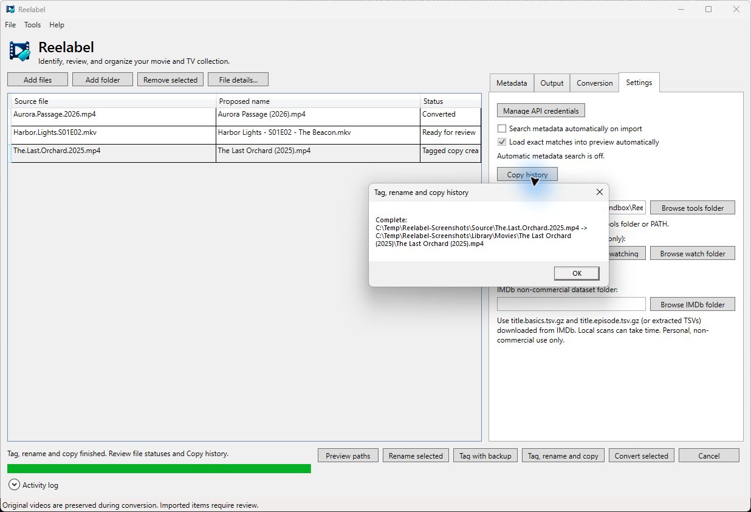Image resolution: width=751 pixels, height=512 pixels.
Task: Click Tag with backup button
Action: [x=485, y=456]
